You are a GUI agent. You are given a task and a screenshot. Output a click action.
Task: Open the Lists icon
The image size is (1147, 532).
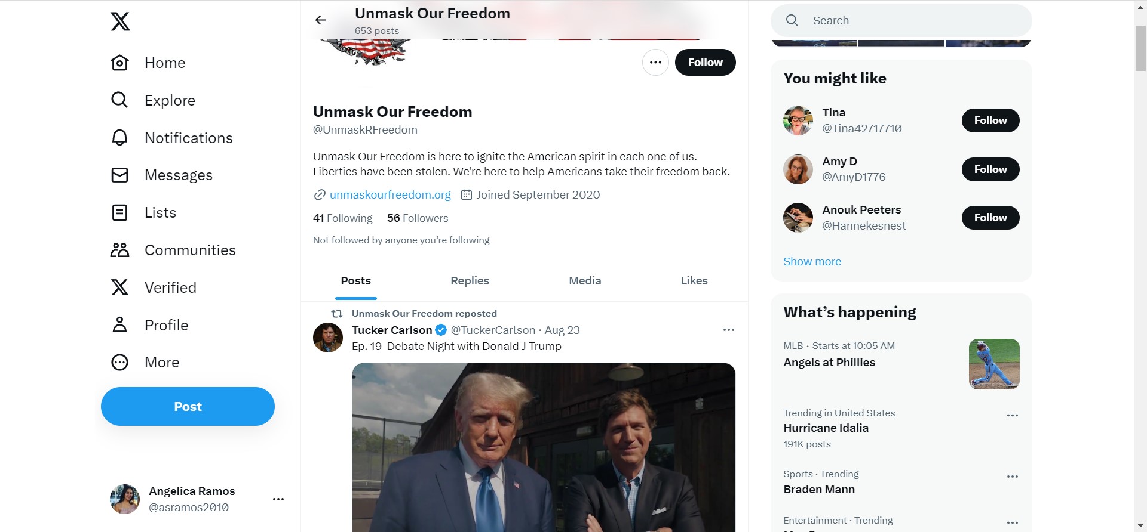pos(119,212)
